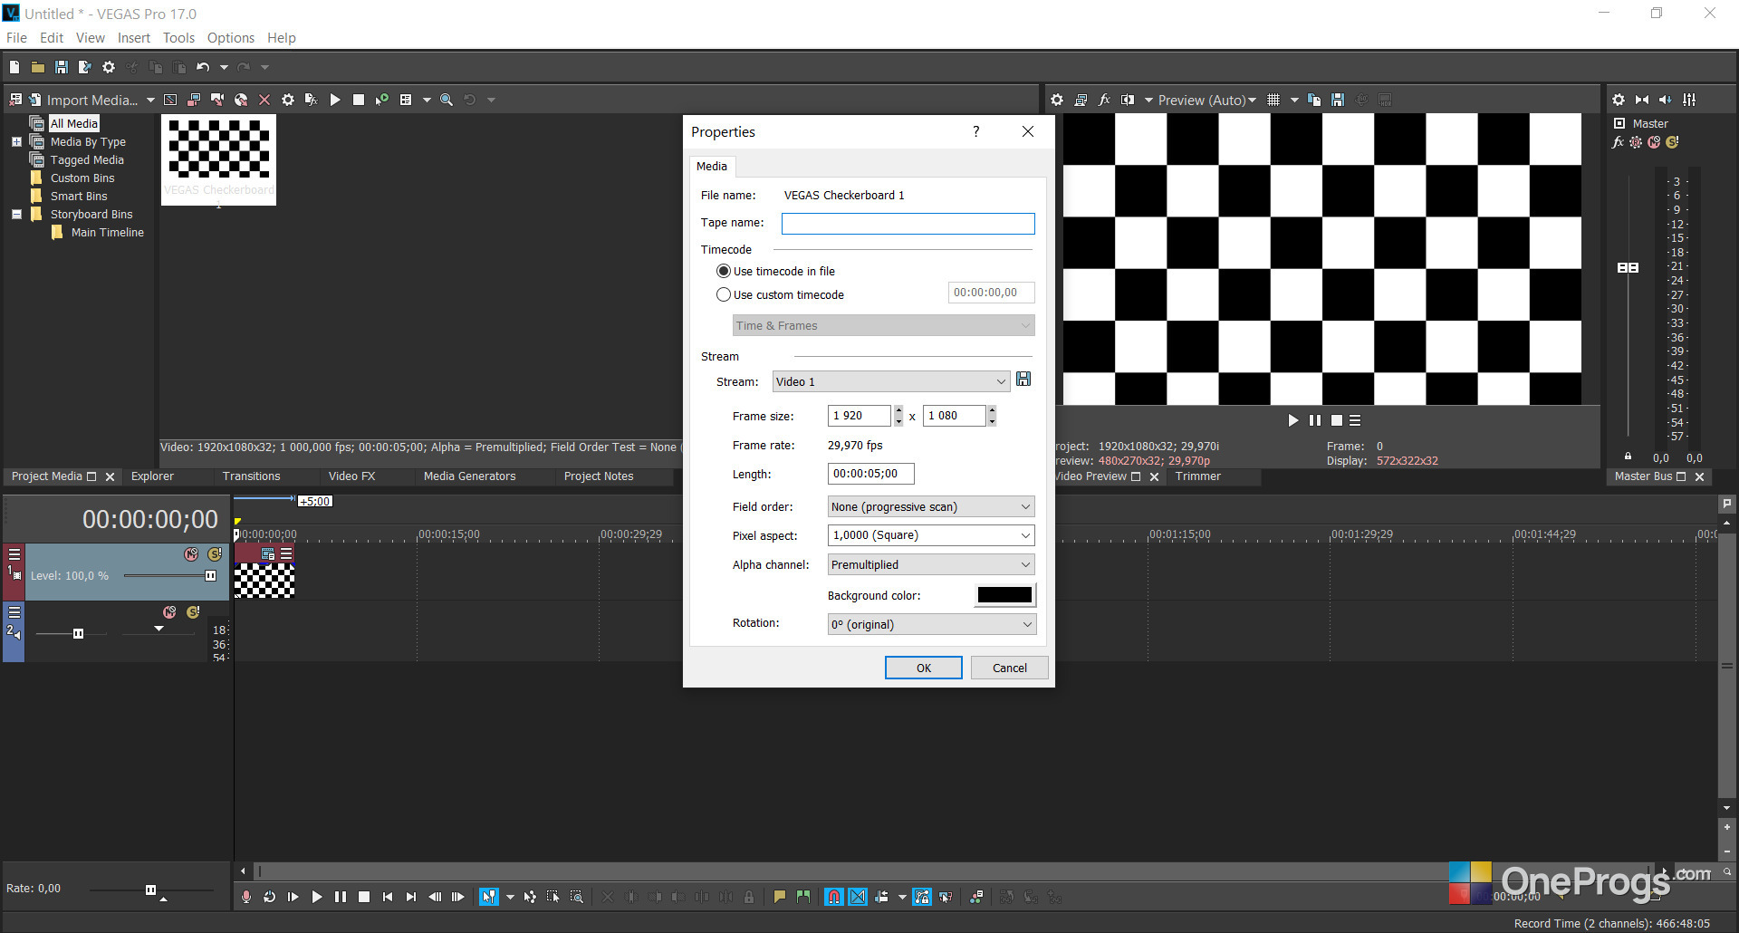Open the Stream dropdown showing Video 1

pyautogui.click(x=890, y=381)
